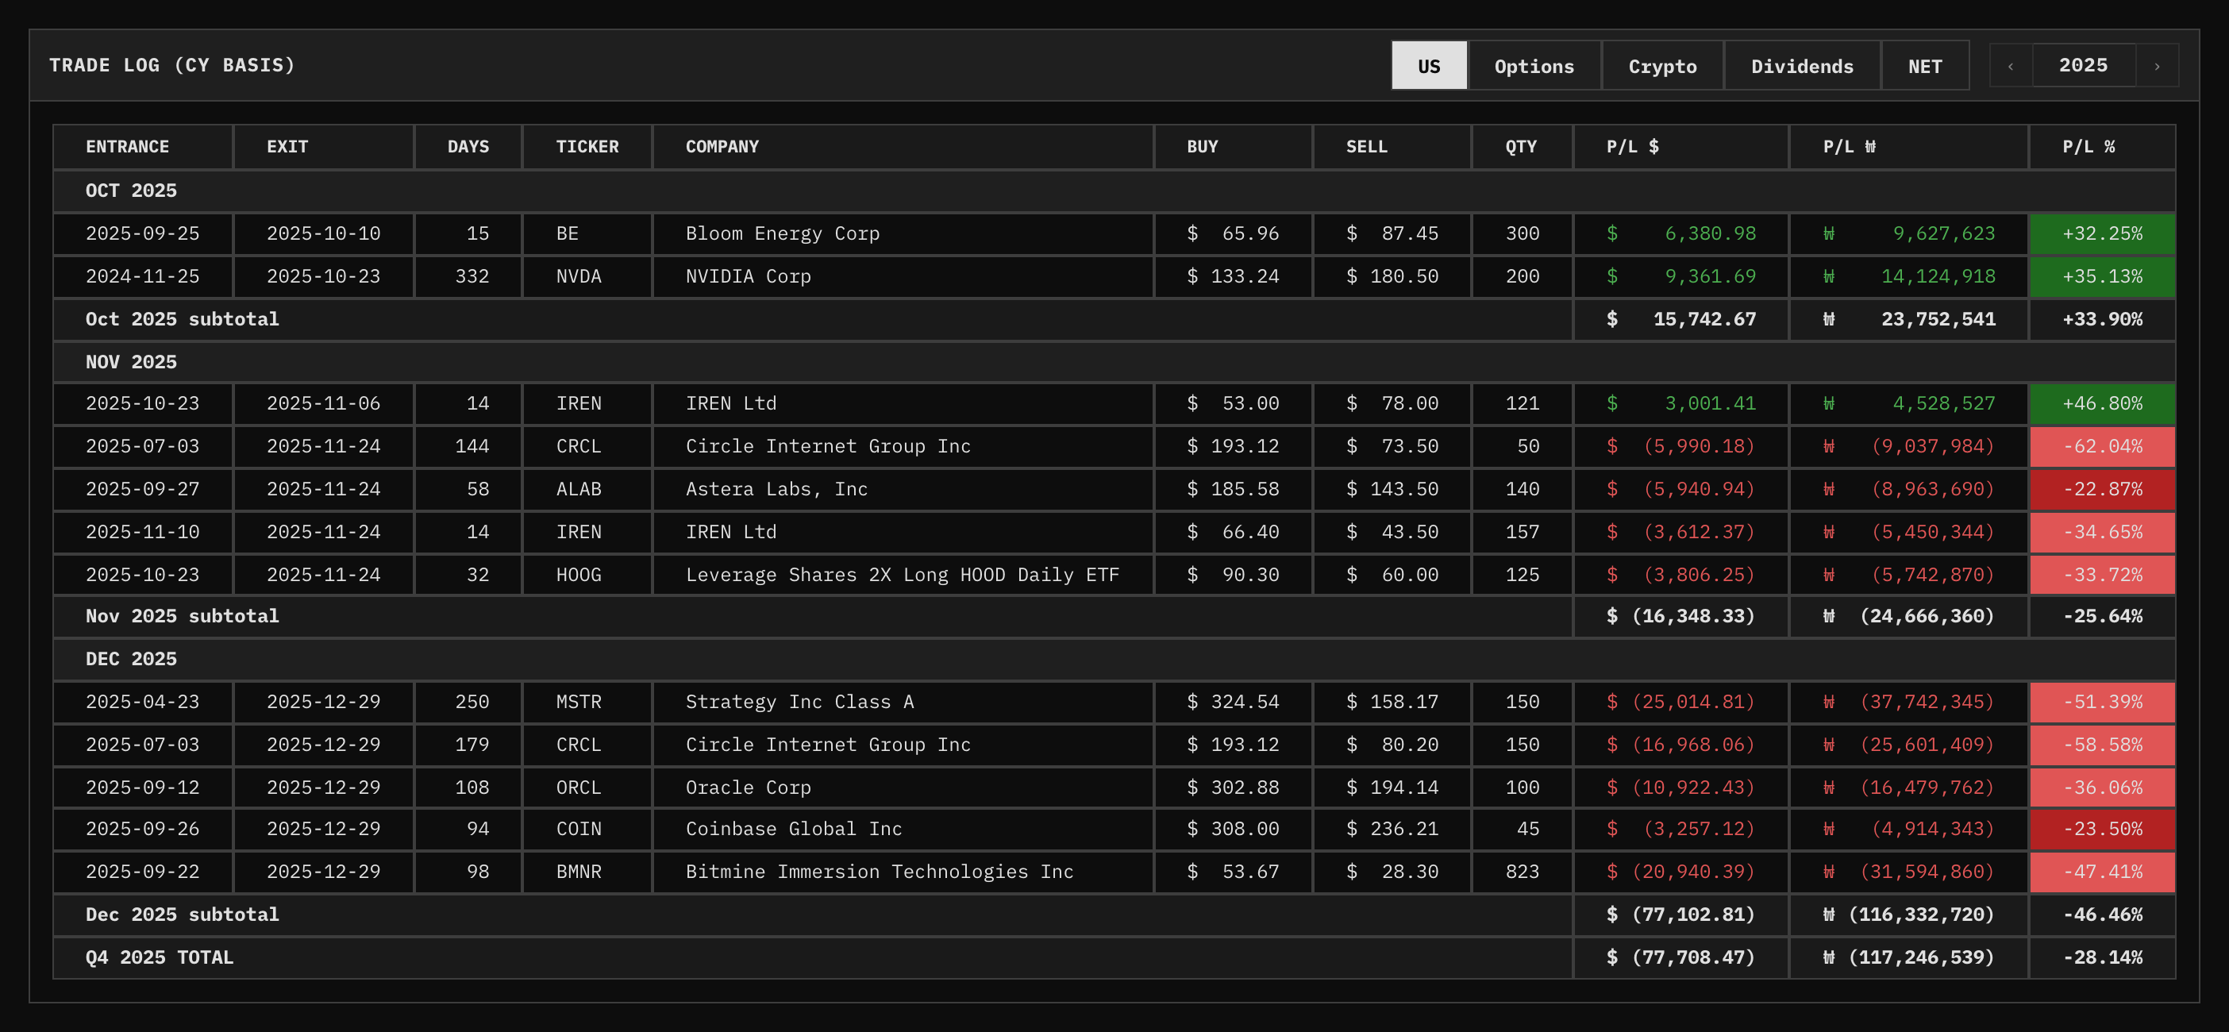2229x1032 pixels.
Task: View the Dividends tab
Action: 1803,66
